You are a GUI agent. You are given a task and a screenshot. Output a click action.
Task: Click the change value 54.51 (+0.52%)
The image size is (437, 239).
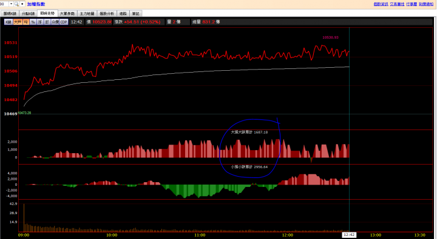tap(143, 22)
